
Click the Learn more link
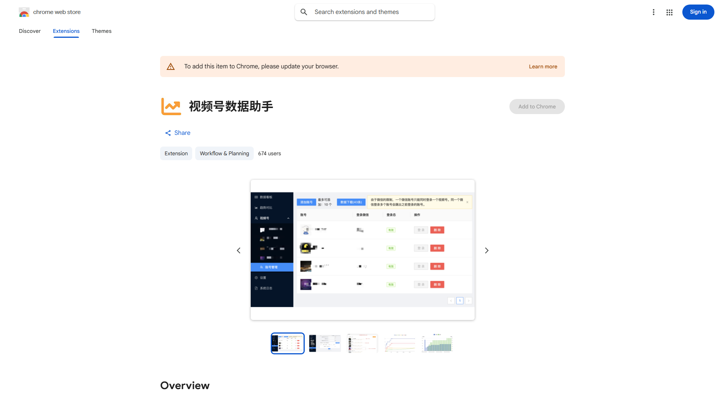point(543,66)
